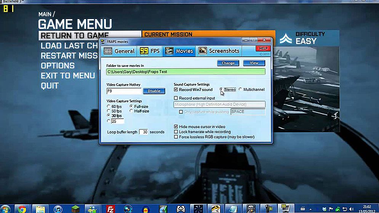Select 60 fps capture rate
Image resolution: width=379 pixels, height=213 pixels.
tap(109, 106)
